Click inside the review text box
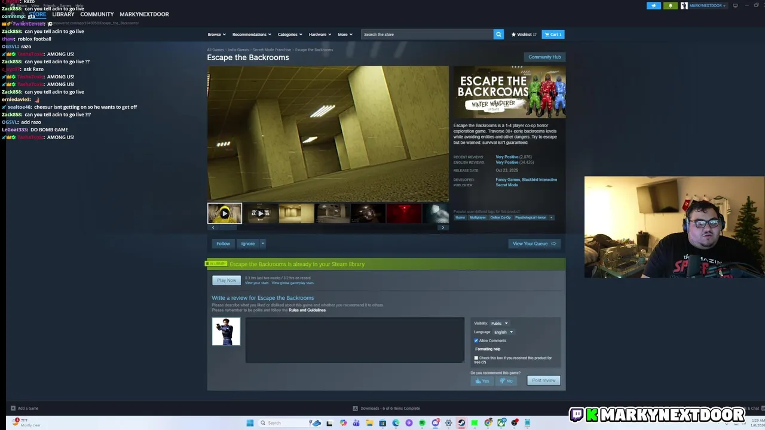The width and height of the screenshot is (765, 430). click(x=354, y=340)
